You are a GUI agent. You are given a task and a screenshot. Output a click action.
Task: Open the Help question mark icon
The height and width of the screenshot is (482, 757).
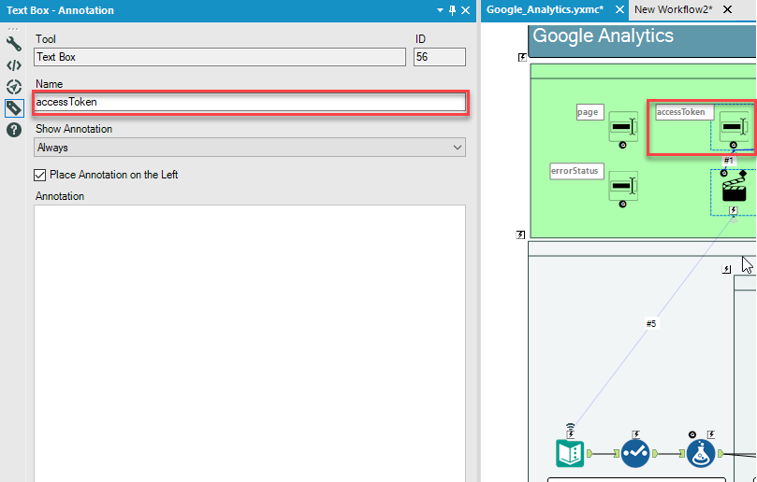[13, 130]
